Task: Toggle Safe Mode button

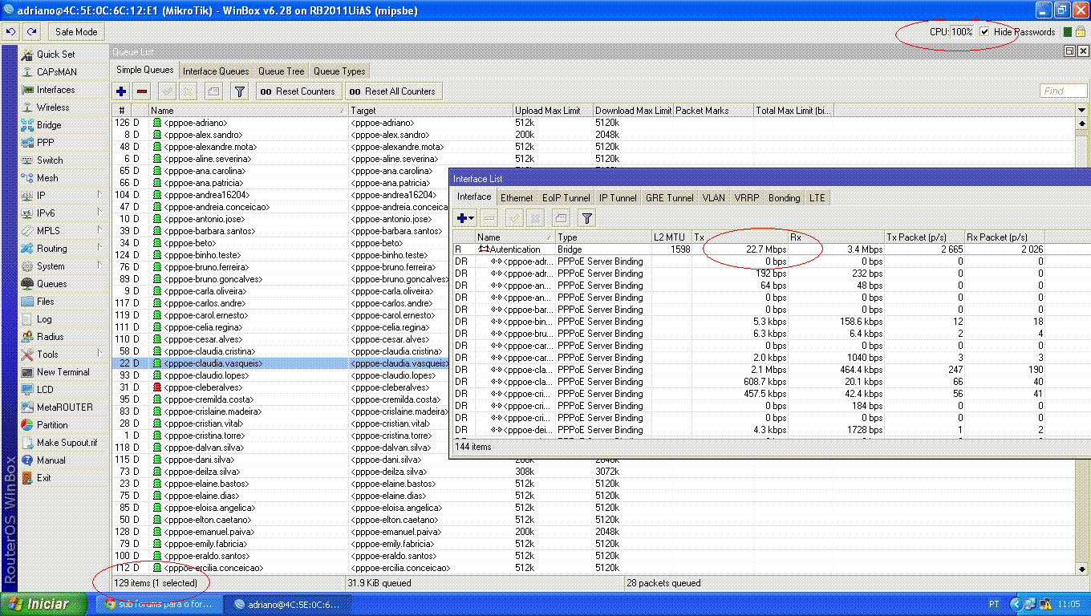Action: 76,32
